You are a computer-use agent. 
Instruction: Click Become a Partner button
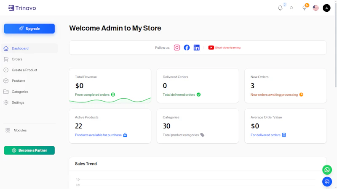(29, 150)
